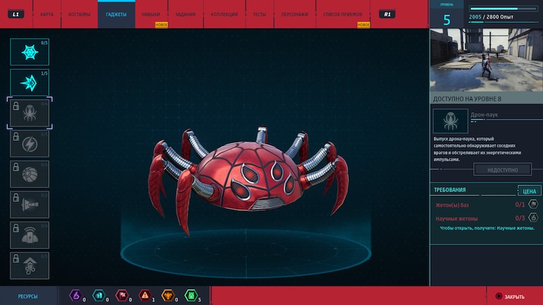This screenshot has width=543, height=305.
Task: Click the unlock hint about Научные жетоны
Action: [x=487, y=228]
